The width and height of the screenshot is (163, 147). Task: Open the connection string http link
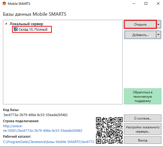(43, 128)
